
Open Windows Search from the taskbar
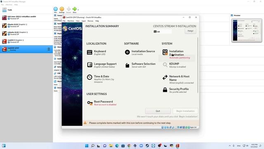pyautogui.click(x=92, y=146)
